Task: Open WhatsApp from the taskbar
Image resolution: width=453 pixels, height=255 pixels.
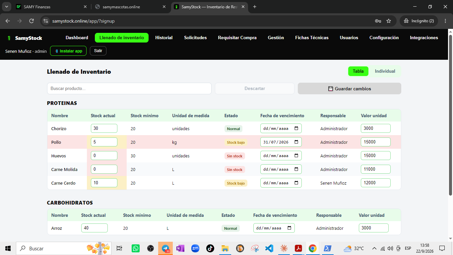Action: coord(136,248)
